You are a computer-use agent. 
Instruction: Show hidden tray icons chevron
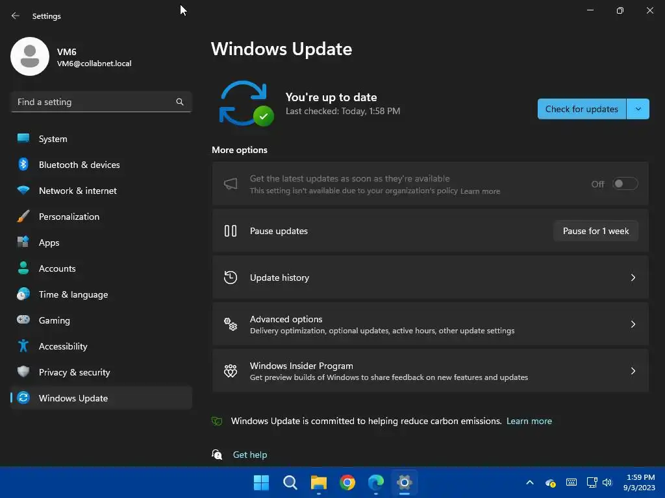[x=530, y=482]
